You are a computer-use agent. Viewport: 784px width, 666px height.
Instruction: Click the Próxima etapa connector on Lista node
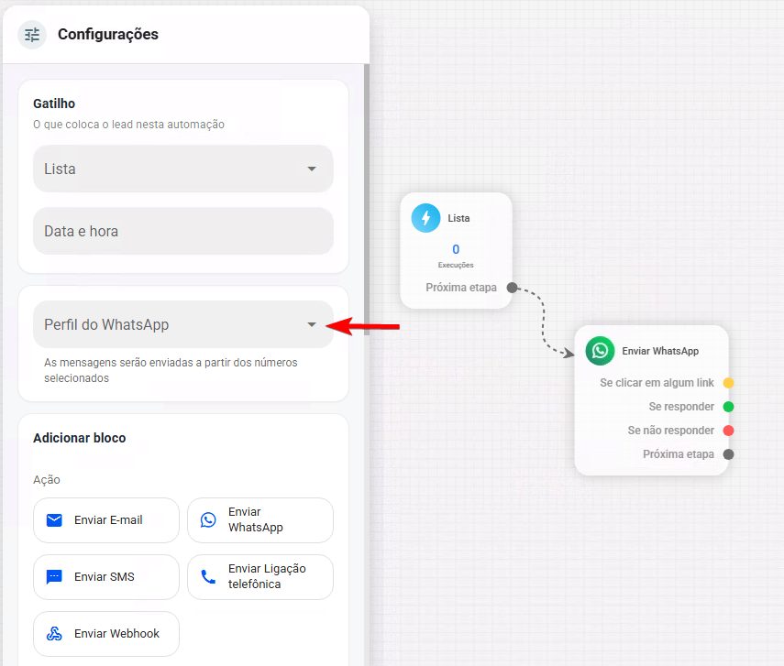(512, 288)
